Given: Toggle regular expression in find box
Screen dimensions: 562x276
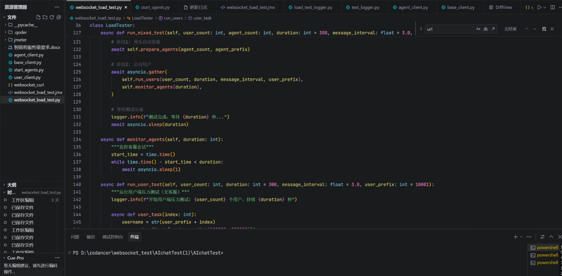Looking at the screenshot, I should point(493,29).
